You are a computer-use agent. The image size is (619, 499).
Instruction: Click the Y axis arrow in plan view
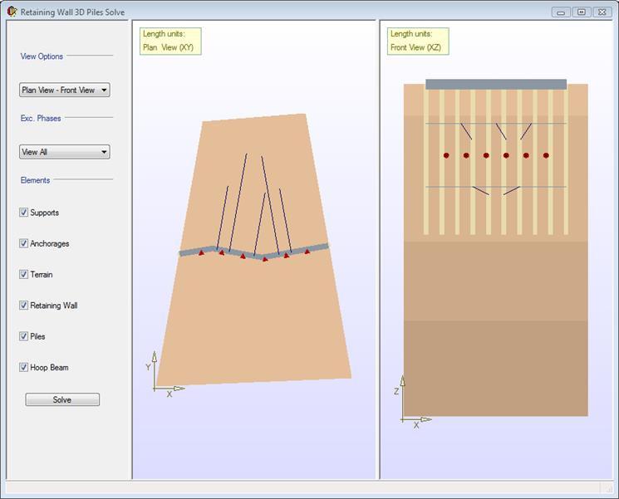(x=155, y=356)
